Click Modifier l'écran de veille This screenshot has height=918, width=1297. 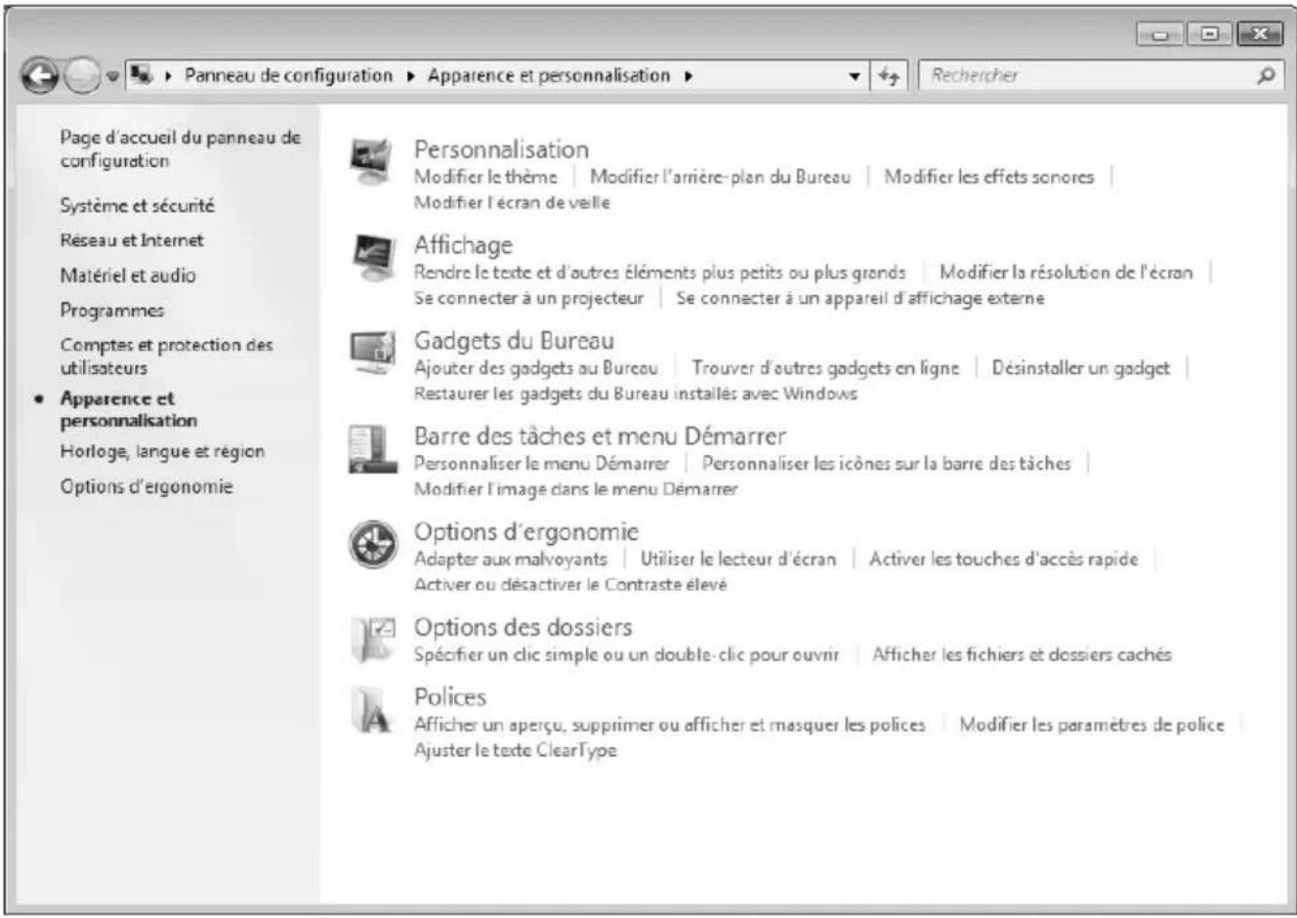click(x=512, y=202)
